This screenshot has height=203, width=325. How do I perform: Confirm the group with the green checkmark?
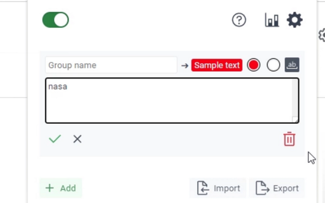click(x=55, y=139)
